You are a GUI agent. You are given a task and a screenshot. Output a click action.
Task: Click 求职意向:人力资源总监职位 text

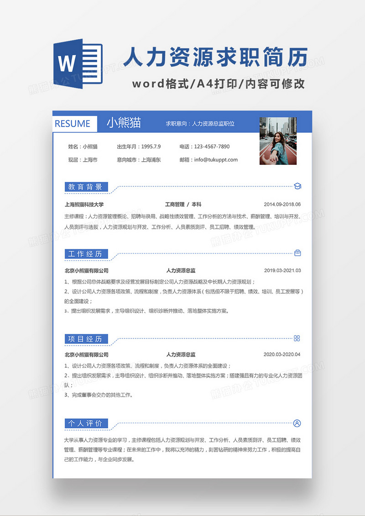(x=200, y=124)
